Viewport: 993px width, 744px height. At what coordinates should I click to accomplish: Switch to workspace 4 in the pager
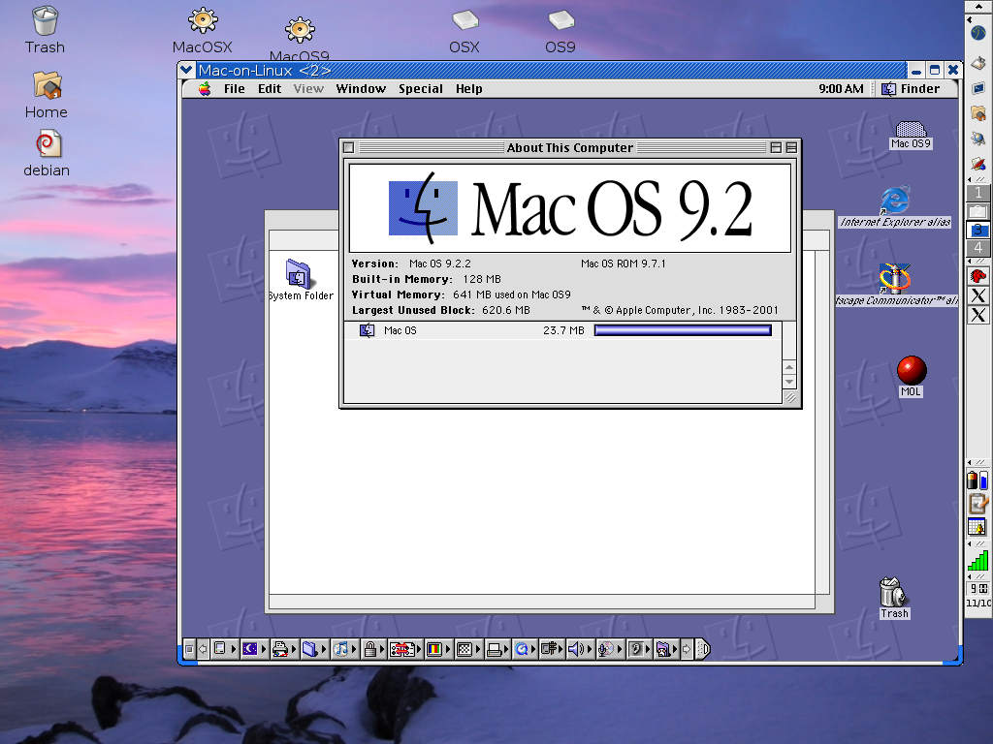[x=977, y=247]
